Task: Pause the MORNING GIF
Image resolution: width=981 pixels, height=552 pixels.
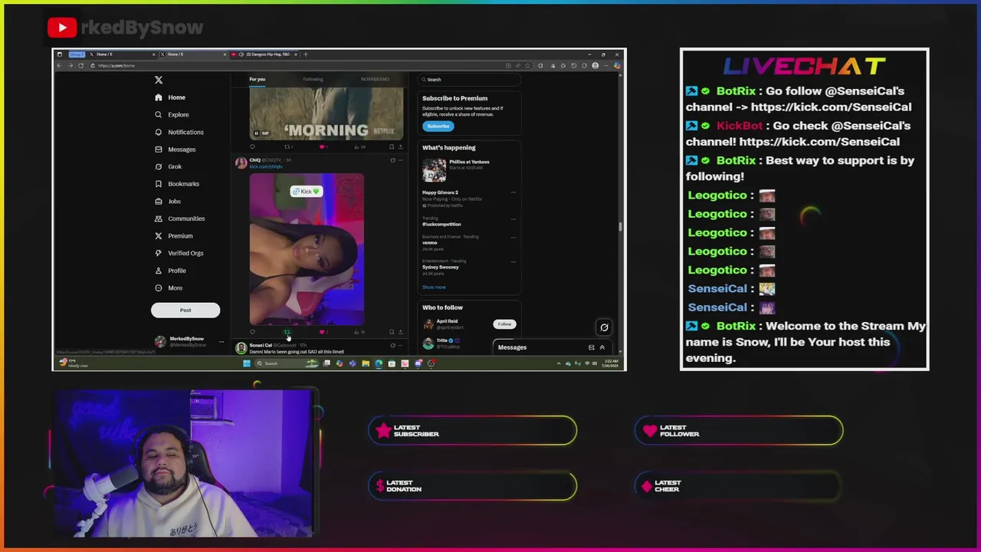Action: pyautogui.click(x=256, y=133)
